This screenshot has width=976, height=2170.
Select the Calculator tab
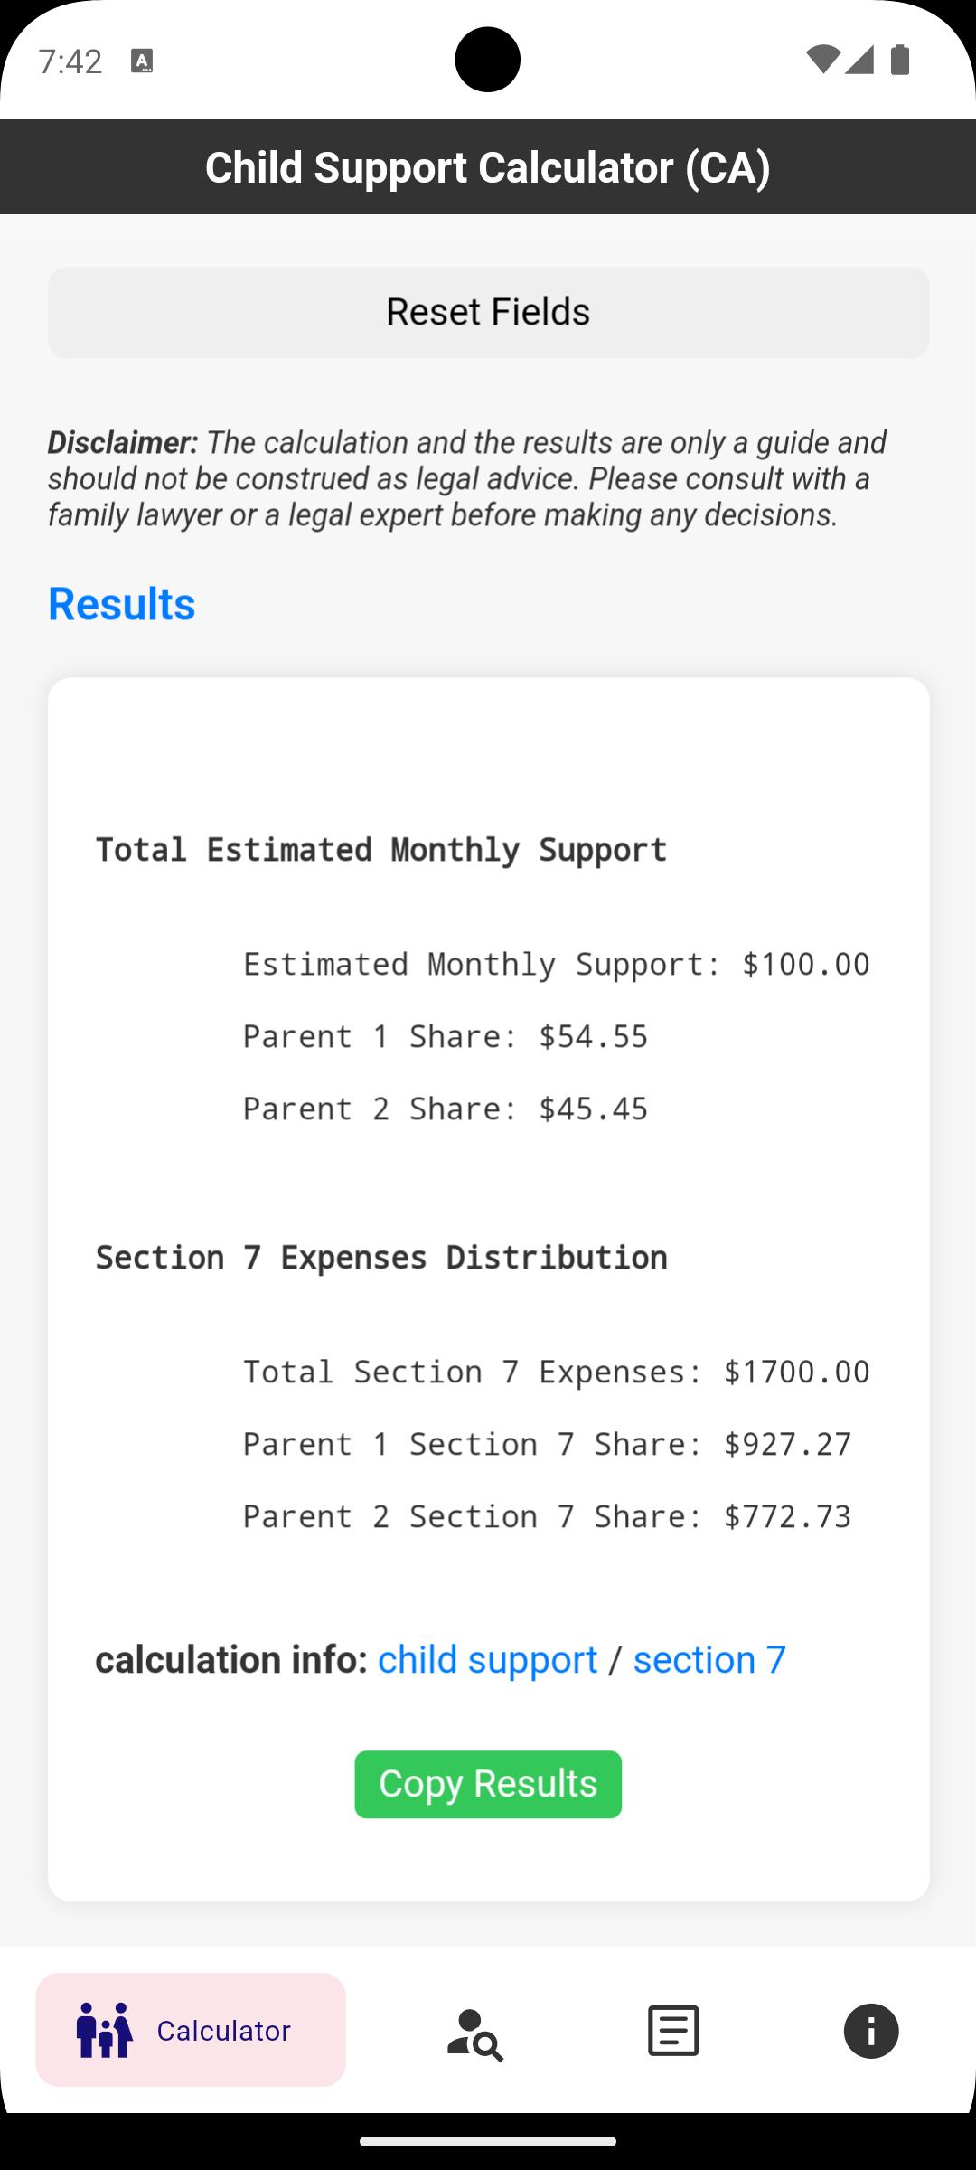tap(191, 2030)
